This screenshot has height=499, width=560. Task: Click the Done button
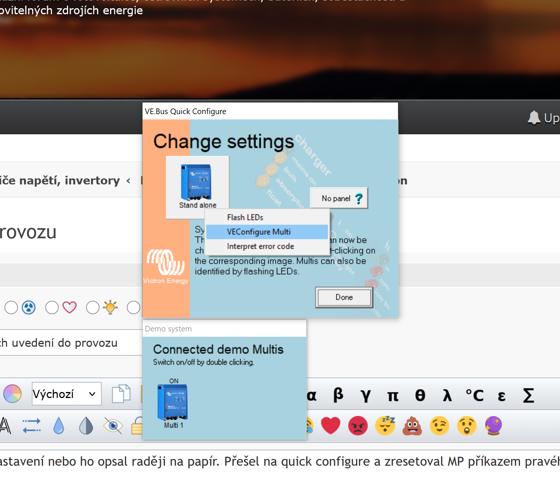pyautogui.click(x=344, y=297)
